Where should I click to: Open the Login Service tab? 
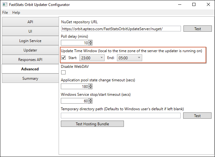30,41
